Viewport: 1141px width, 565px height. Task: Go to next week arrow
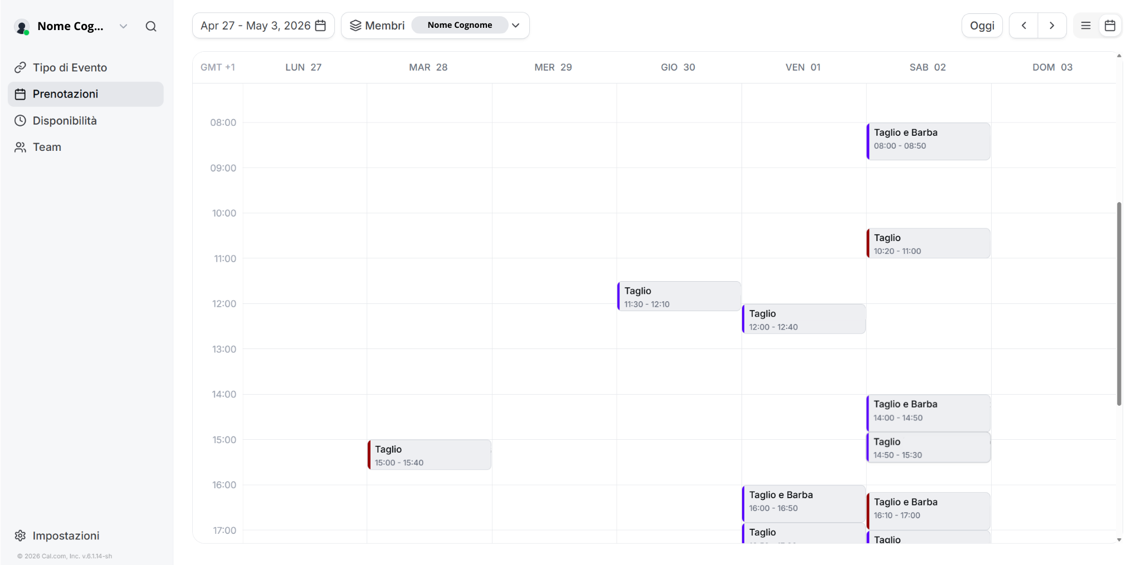1051,26
